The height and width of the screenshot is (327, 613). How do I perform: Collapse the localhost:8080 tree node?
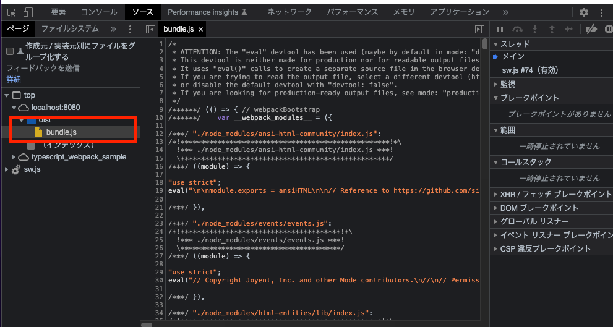[14, 108]
